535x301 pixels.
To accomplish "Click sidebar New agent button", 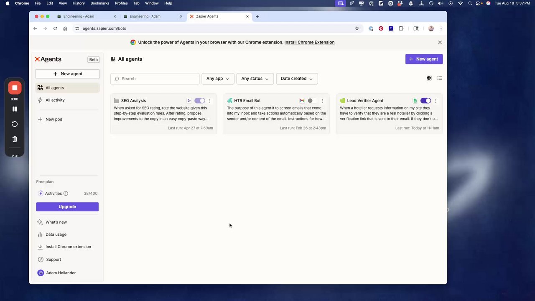I will click(67, 74).
